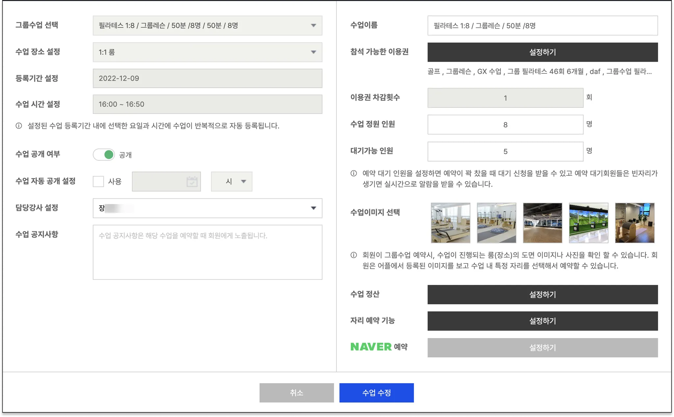Viewport: 674px width, 417px height.
Task: Expand the 수업 장소 설정 dropdown showing 1:1 룸
Action: pos(207,52)
